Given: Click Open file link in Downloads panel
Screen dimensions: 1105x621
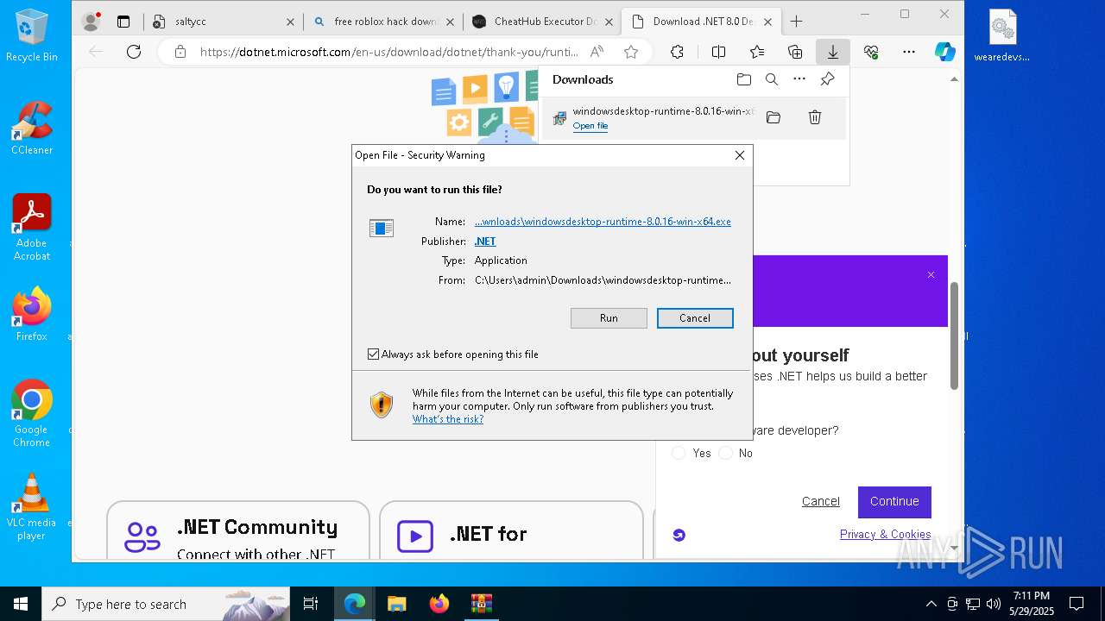Looking at the screenshot, I should 590,126.
